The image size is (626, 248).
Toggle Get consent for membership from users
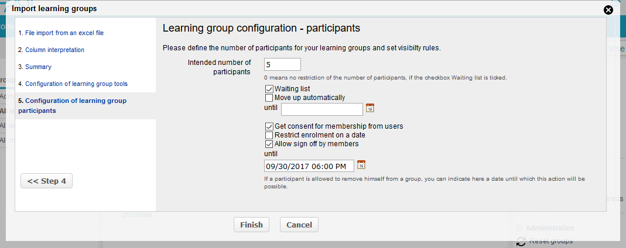tap(269, 126)
